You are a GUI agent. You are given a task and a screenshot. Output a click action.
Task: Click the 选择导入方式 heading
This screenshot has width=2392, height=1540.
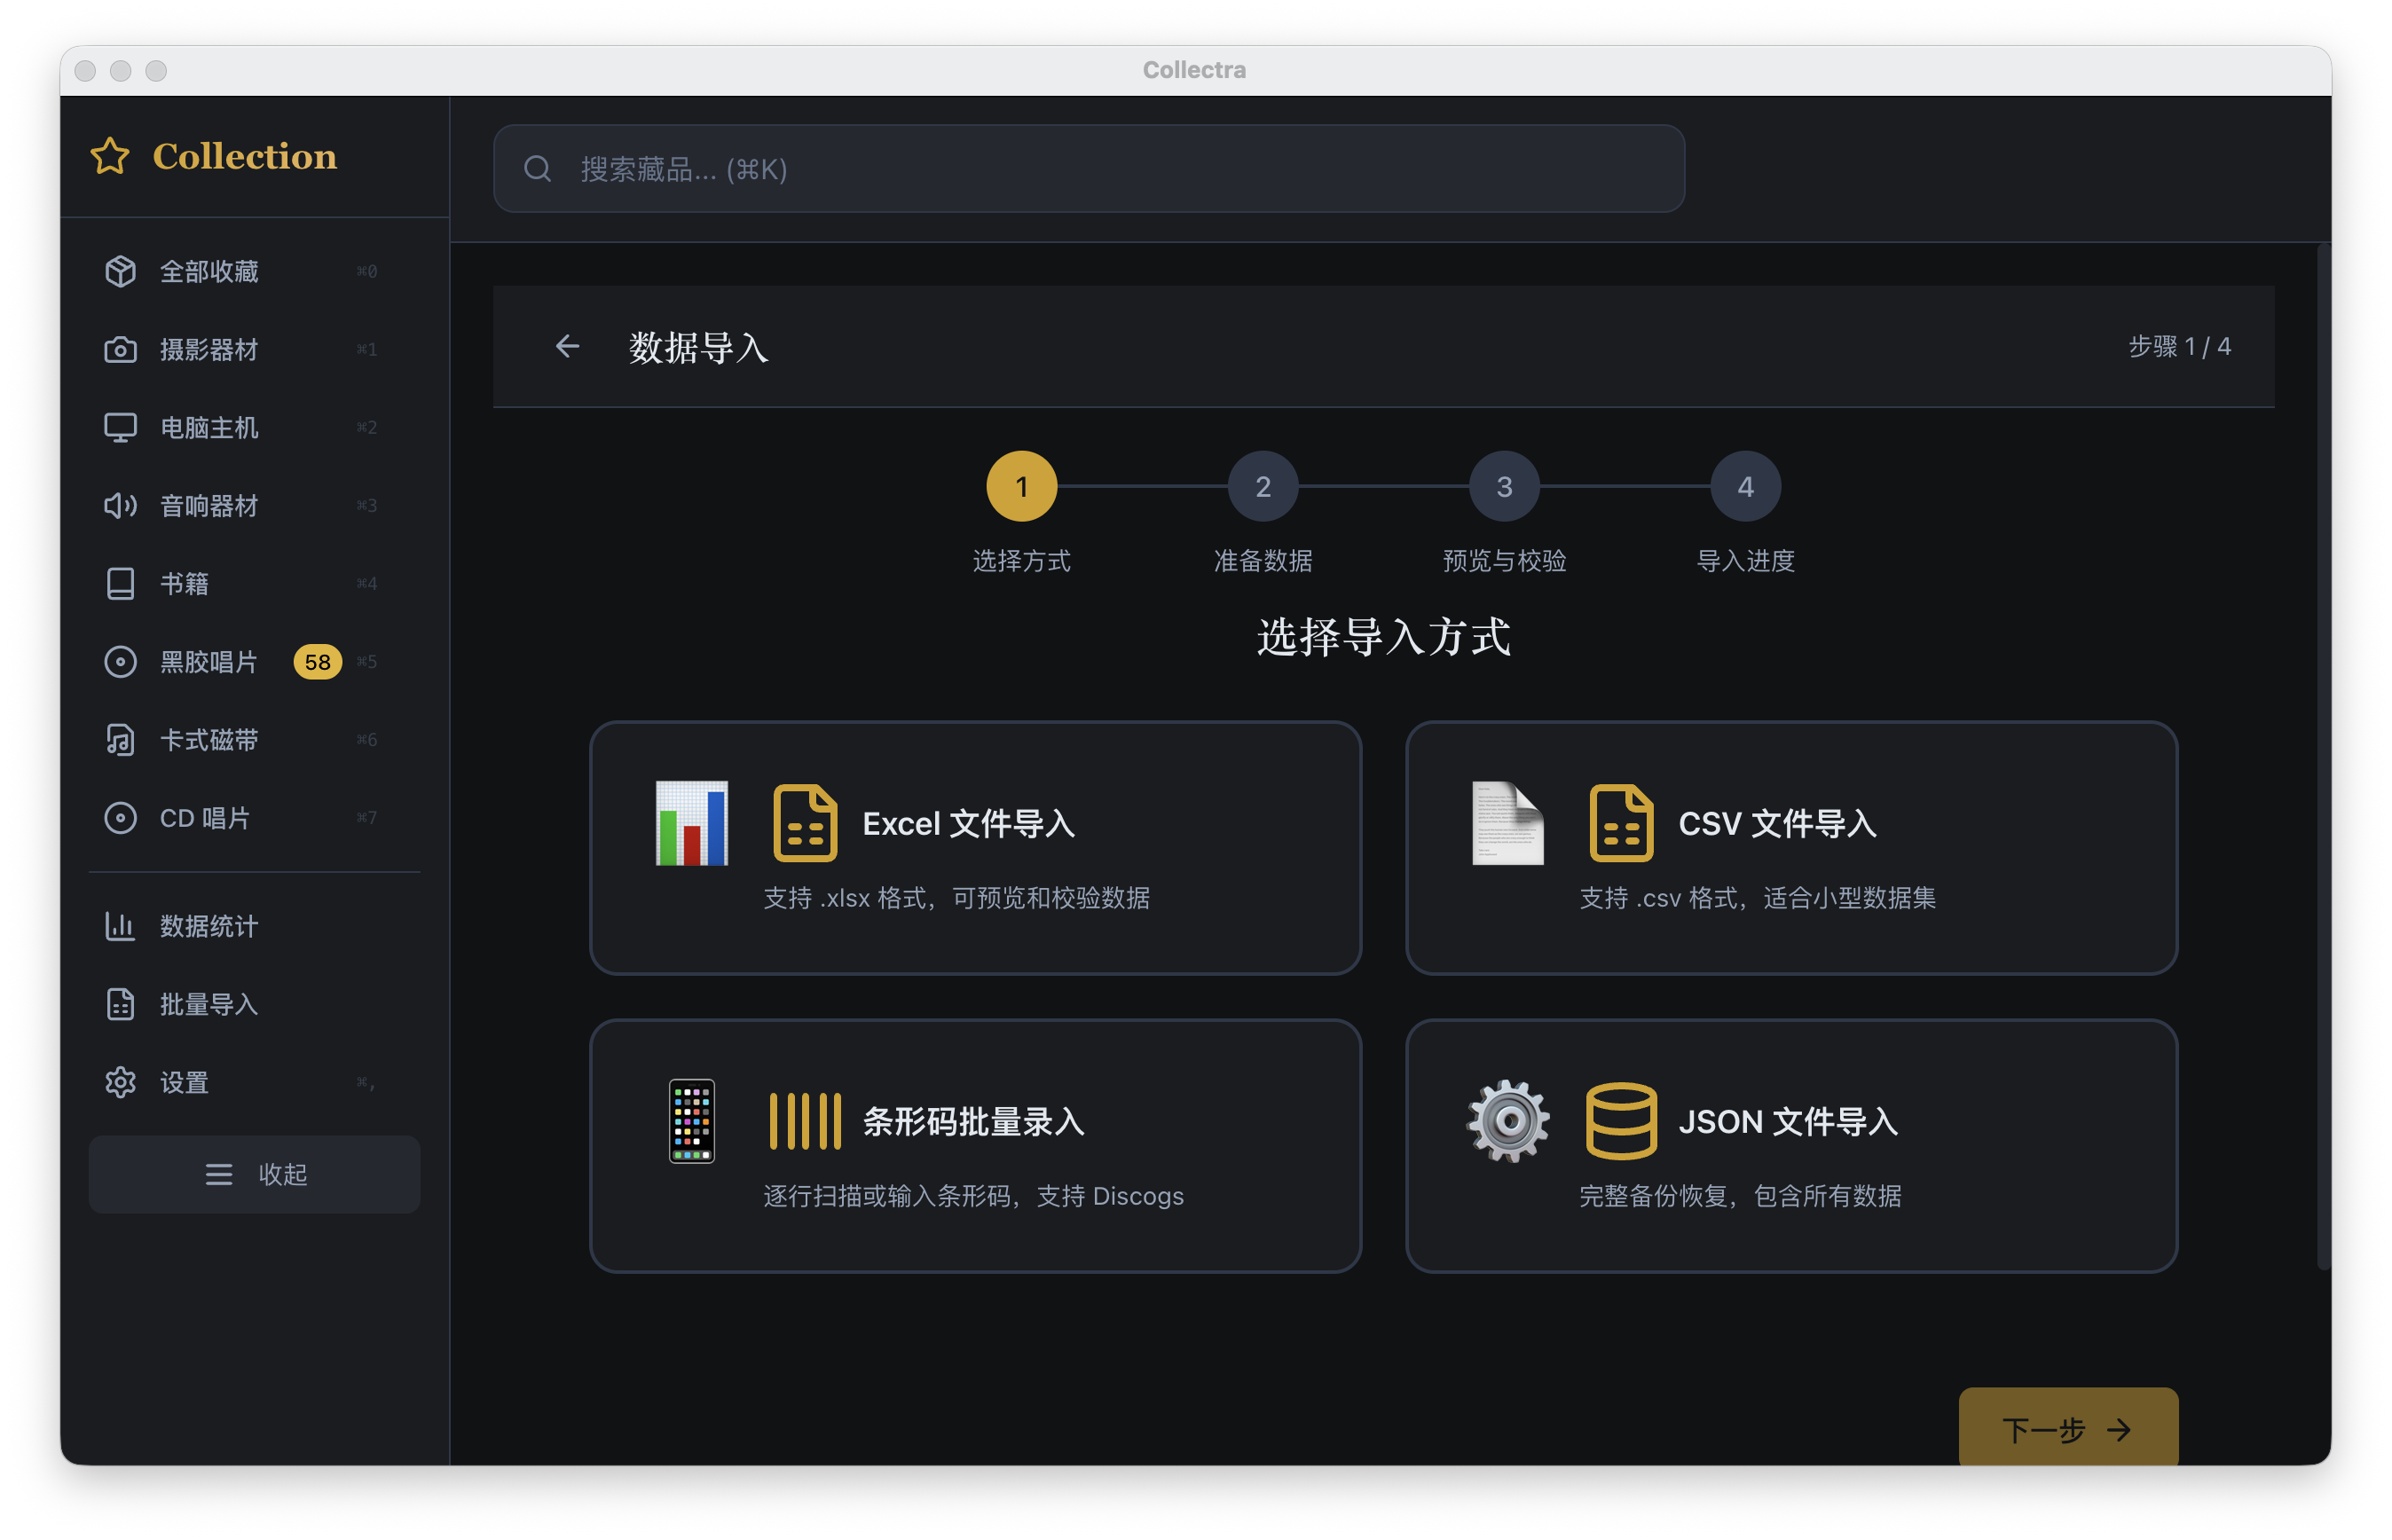coord(1383,636)
